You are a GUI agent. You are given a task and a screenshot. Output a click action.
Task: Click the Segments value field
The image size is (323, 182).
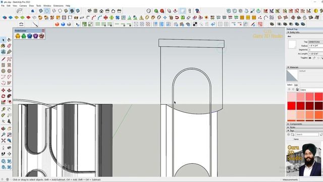(315, 50)
